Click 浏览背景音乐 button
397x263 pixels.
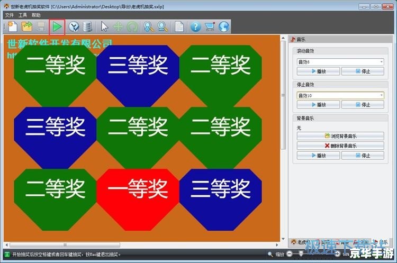[x=340, y=136]
